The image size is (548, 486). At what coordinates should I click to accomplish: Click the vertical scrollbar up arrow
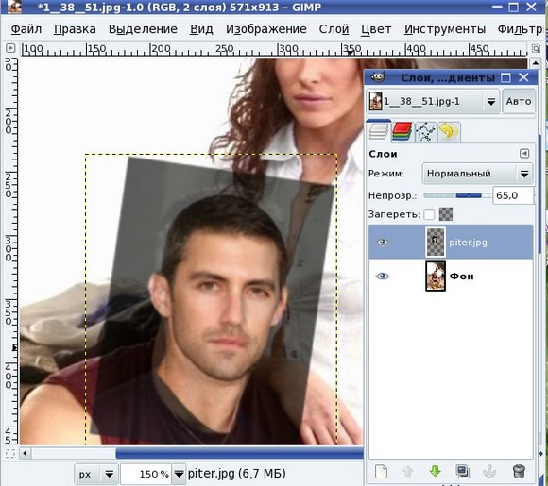point(536,63)
